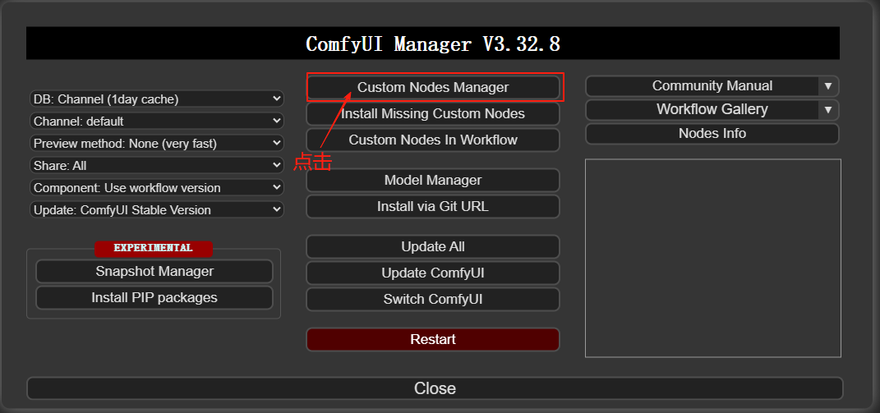Expand the Channel default dropdown
Screen dimensions: 880x413
pos(157,121)
